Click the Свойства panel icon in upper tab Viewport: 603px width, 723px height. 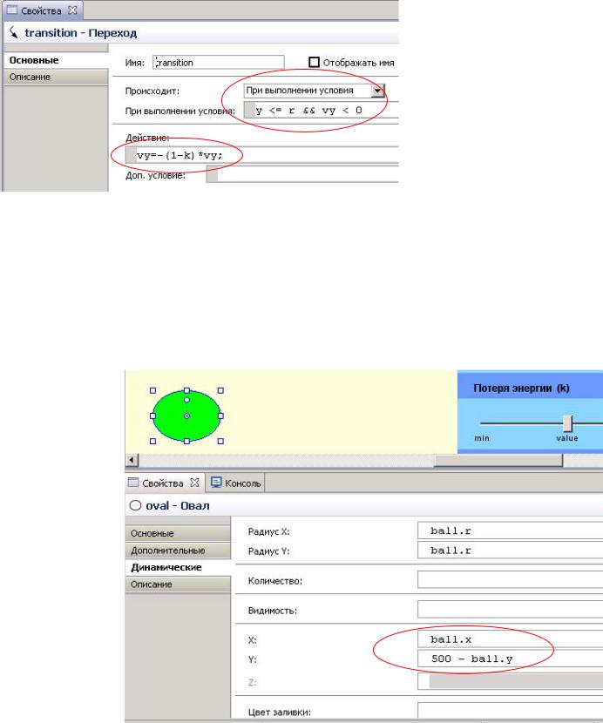click(12, 10)
